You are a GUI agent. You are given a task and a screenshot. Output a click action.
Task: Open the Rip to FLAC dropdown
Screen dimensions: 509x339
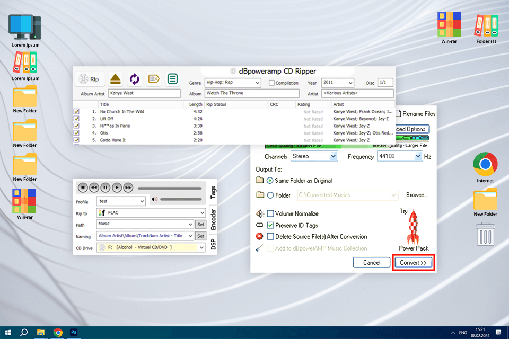[202, 213]
